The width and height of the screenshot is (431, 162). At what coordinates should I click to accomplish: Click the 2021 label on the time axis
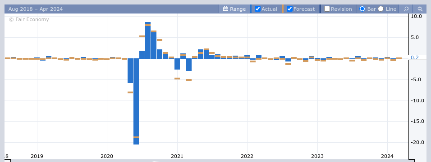[177, 156]
